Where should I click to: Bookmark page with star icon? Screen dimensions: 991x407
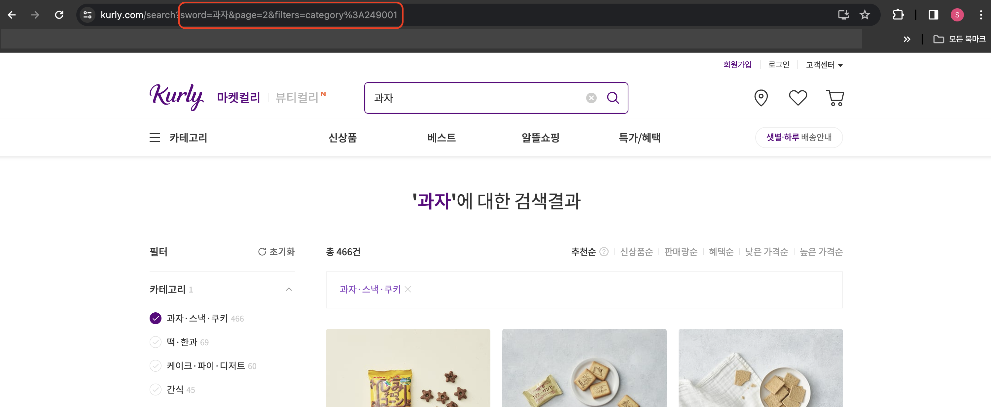click(865, 15)
